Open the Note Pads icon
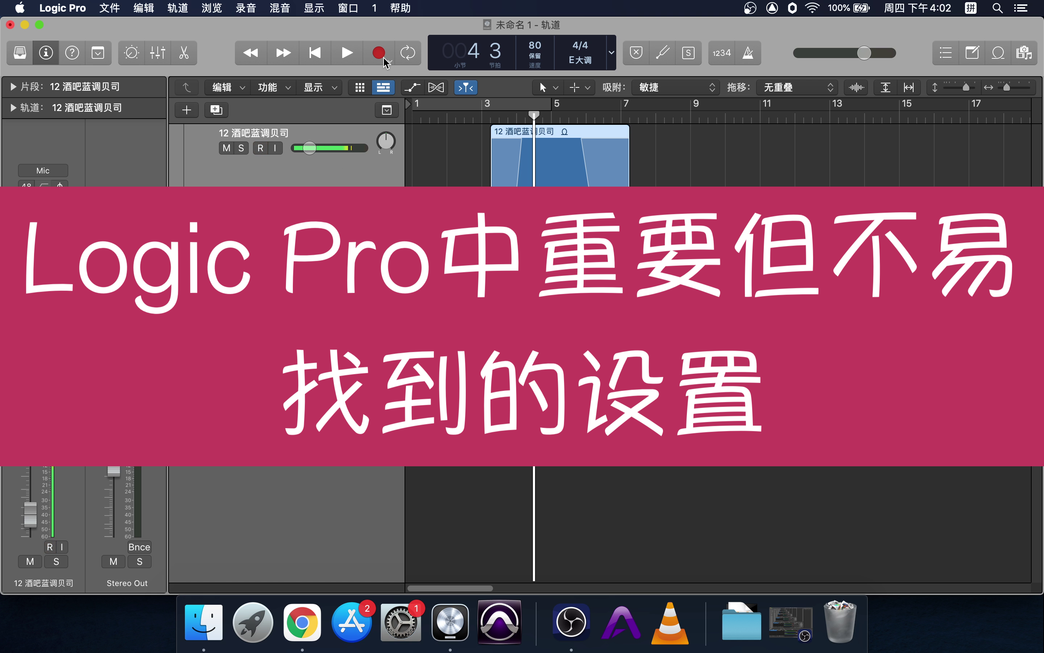The image size is (1044, 653). tap(972, 53)
